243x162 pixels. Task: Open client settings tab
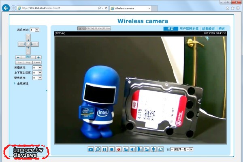189,28
